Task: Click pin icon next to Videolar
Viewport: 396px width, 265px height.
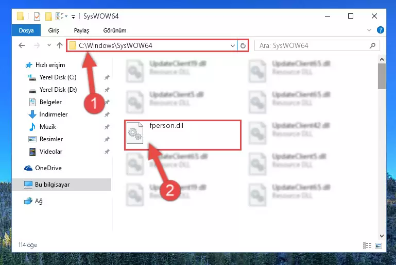Action: pos(107,152)
